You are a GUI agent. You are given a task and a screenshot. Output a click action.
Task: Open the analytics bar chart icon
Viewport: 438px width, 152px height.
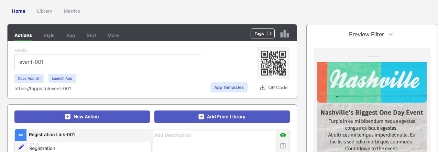coord(284,34)
